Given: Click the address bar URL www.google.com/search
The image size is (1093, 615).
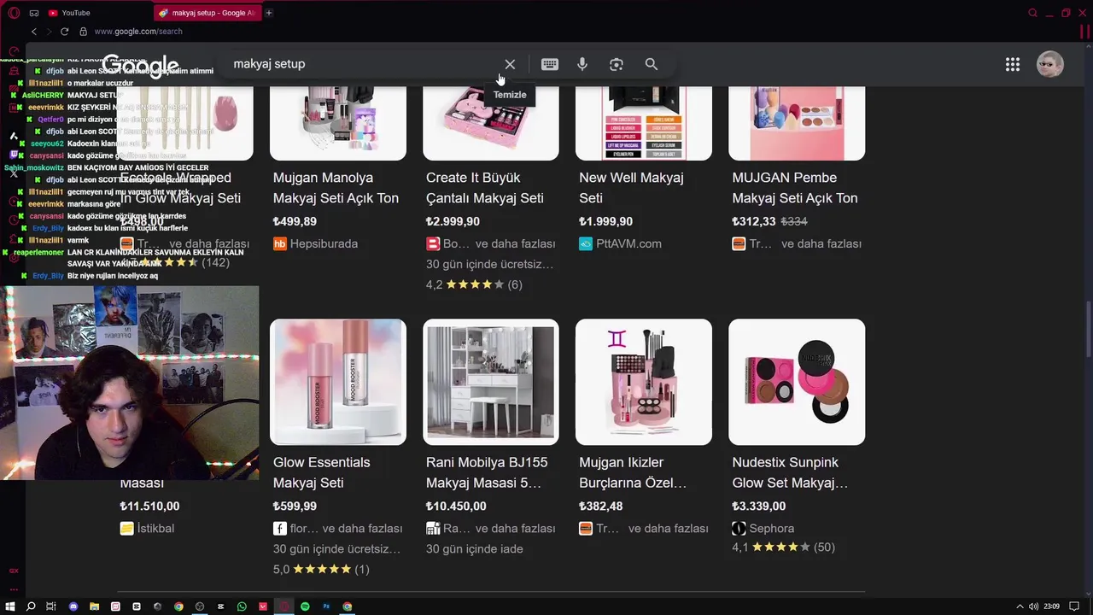Looking at the screenshot, I should coord(138,32).
